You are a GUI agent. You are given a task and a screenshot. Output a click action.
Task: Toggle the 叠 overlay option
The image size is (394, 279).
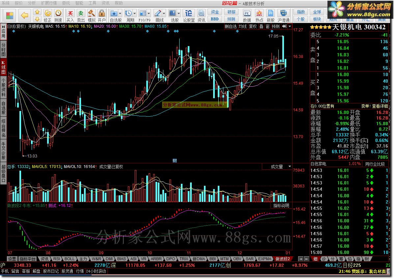(261, 26)
